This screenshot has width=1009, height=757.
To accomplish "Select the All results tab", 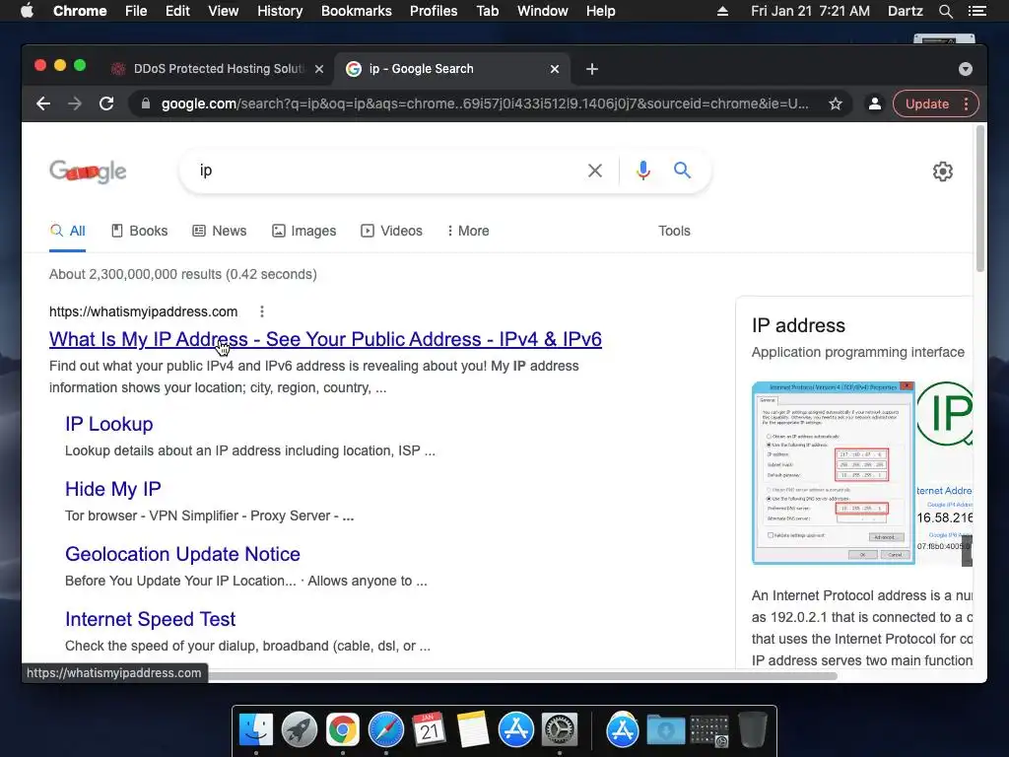I will pos(68,231).
